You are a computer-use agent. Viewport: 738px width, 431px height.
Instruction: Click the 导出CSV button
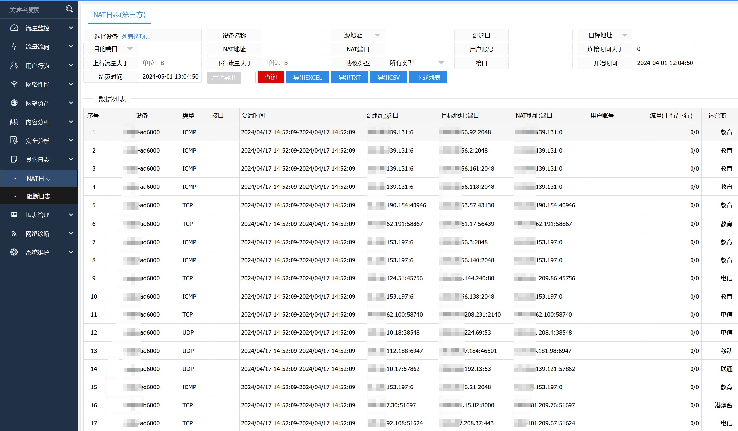coord(388,77)
